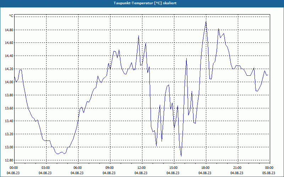Select the 05.08.23 date label
Image resolution: width=284 pixels, height=177 pixels.
coord(269,173)
